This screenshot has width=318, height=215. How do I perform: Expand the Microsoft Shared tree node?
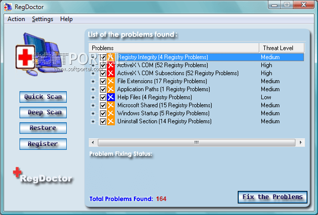pos(93,105)
